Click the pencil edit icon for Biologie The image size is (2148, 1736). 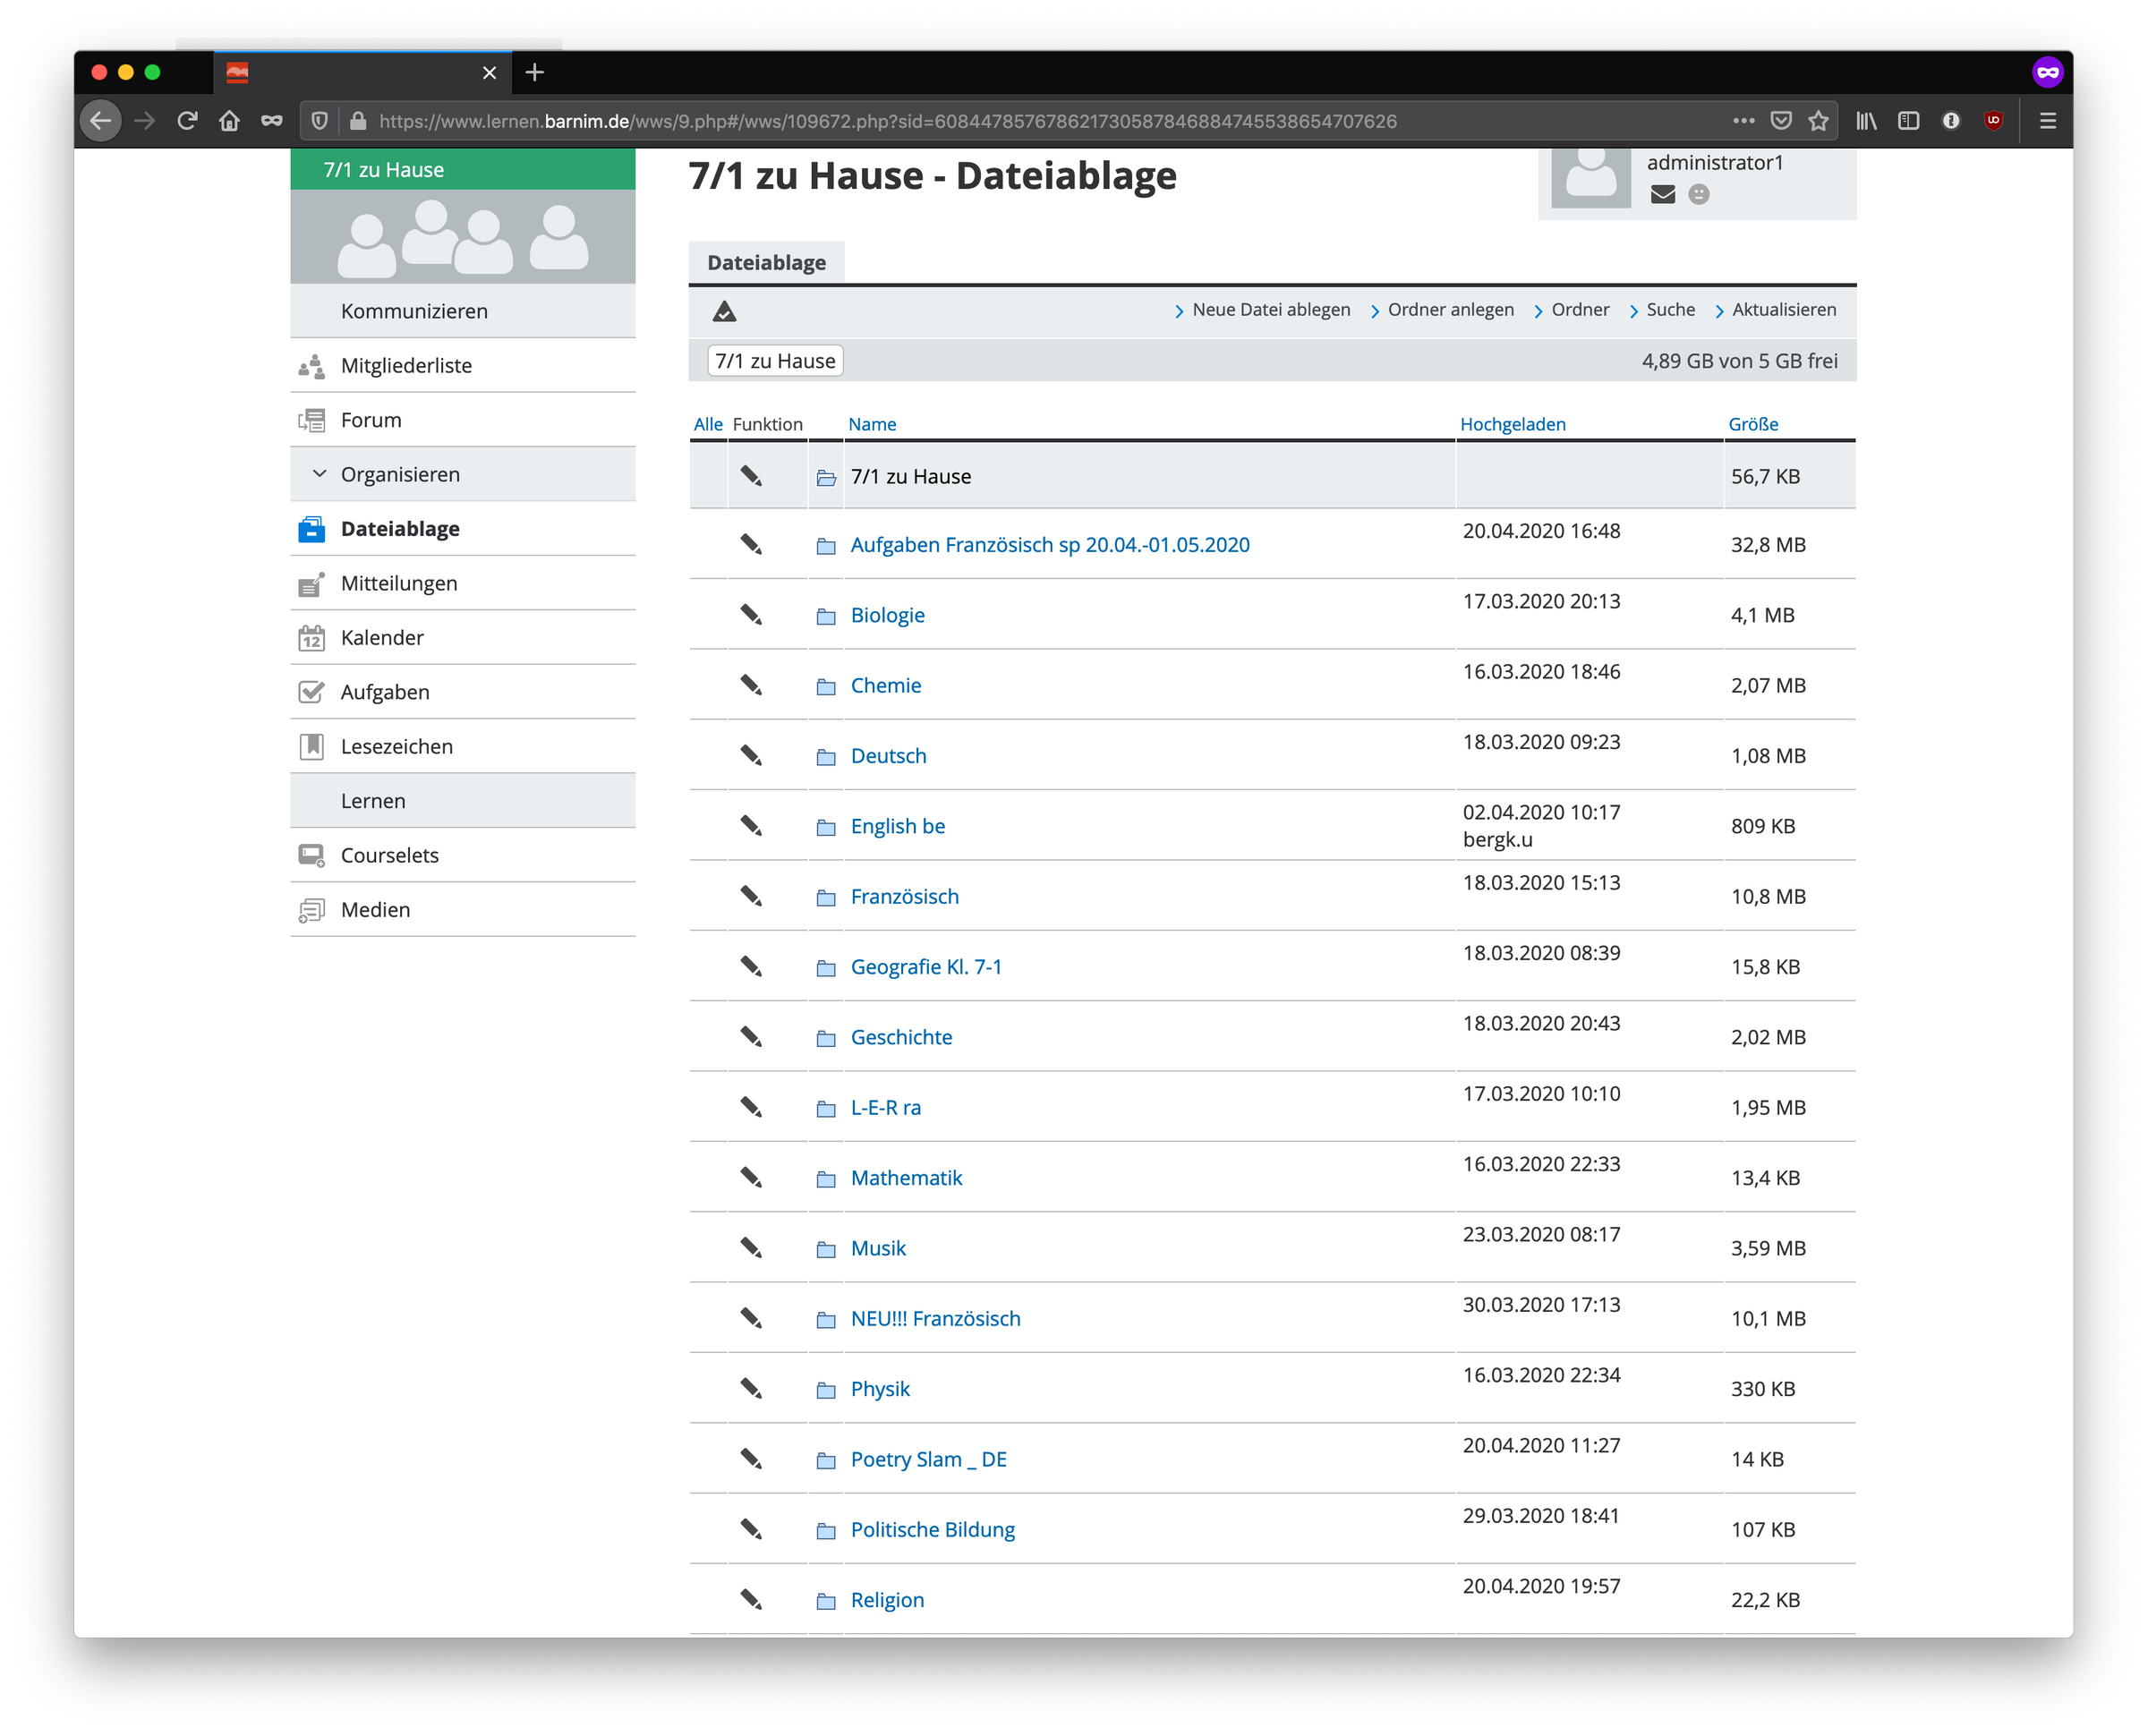coord(751,614)
